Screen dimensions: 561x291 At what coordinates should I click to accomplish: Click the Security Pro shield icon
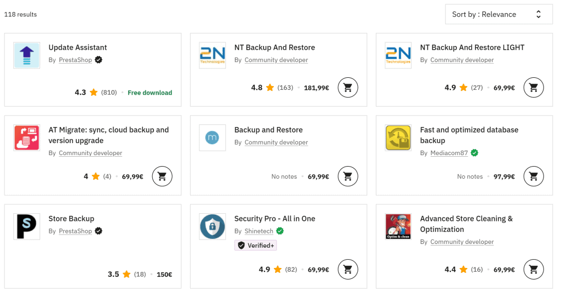point(212,226)
